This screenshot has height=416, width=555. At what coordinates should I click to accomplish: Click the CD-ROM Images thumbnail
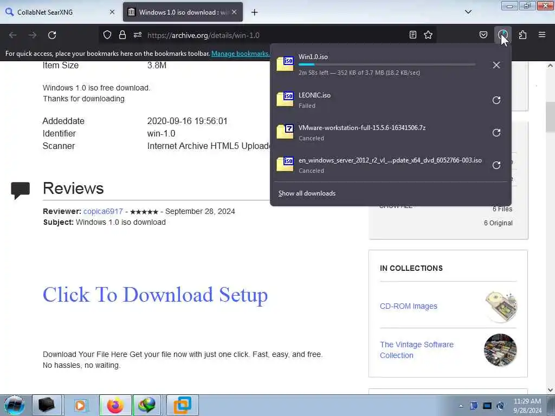[501, 307]
